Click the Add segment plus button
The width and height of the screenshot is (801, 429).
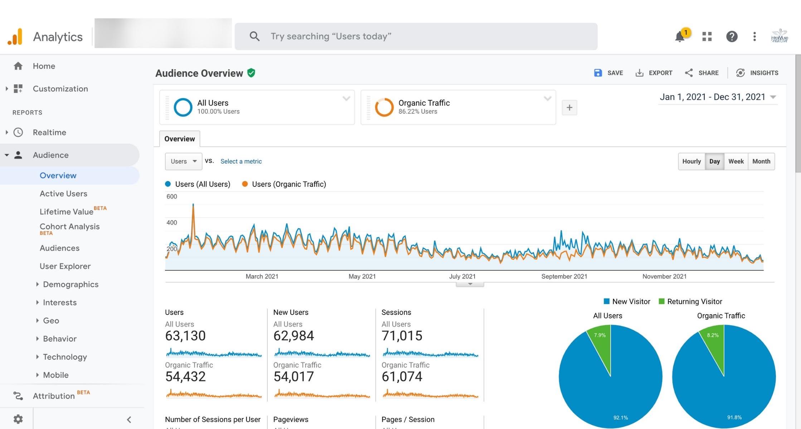[570, 107]
